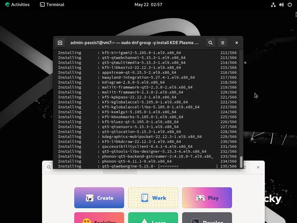This screenshot has height=223, width=297.
Task: Open the terminal hamburger menu
Action: pos(223,43)
